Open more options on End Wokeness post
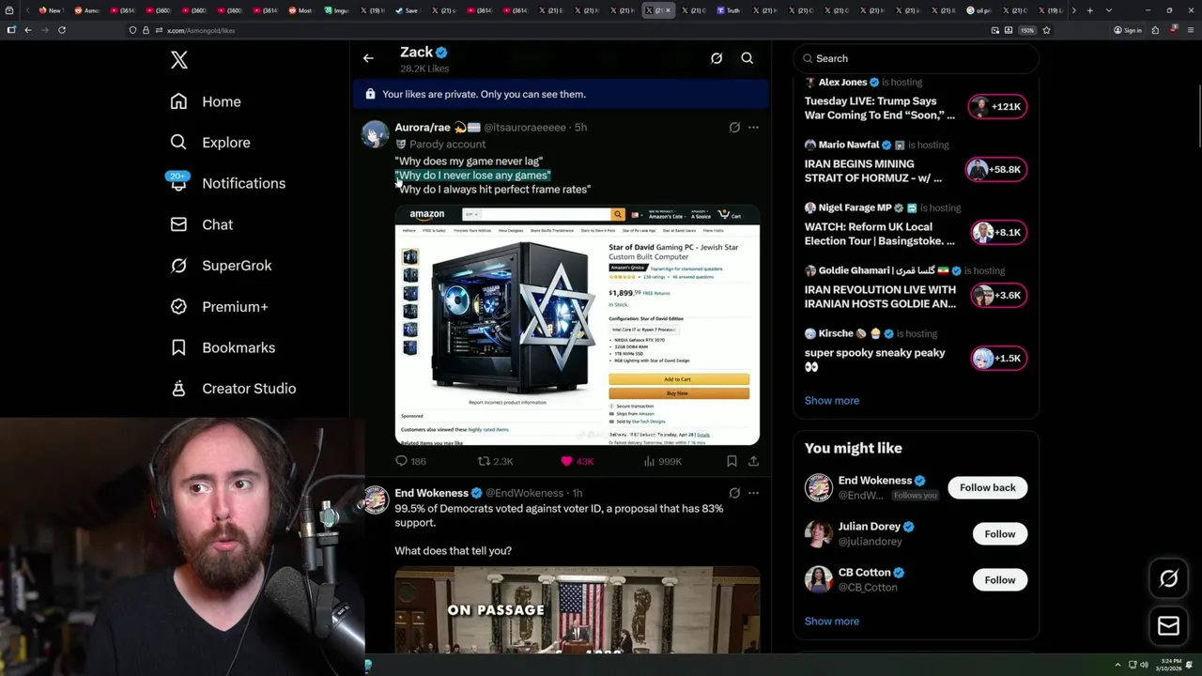Viewport: 1202px width, 676px height. coord(753,493)
